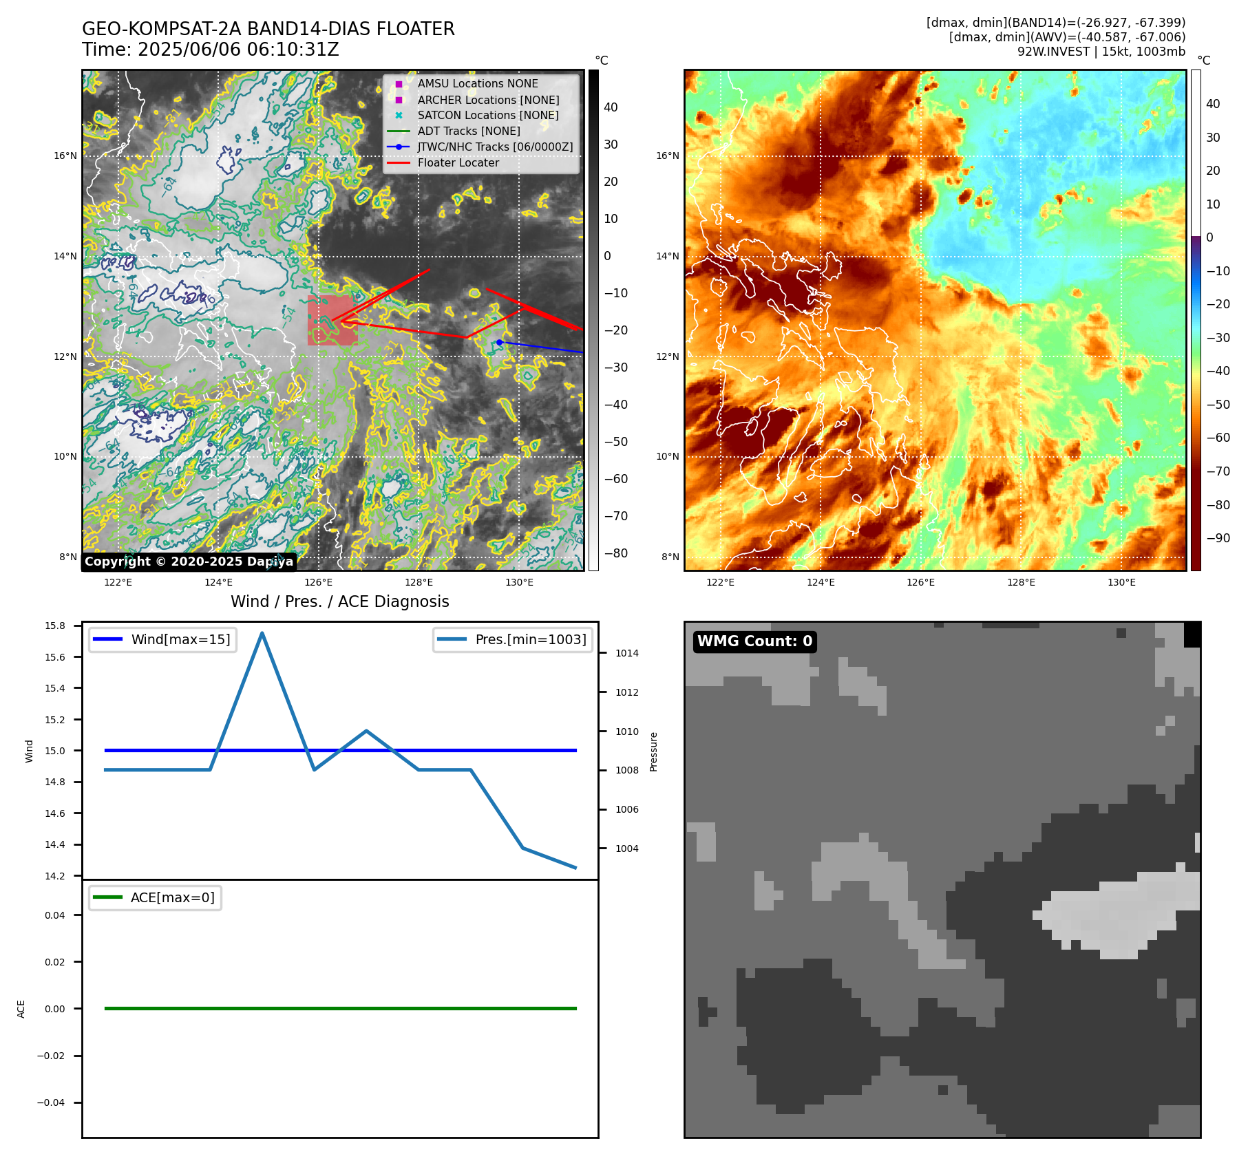This screenshot has height=1163, width=1248.
Task: Click the magenta AMSU square legend marker
Action: [399, 84]
